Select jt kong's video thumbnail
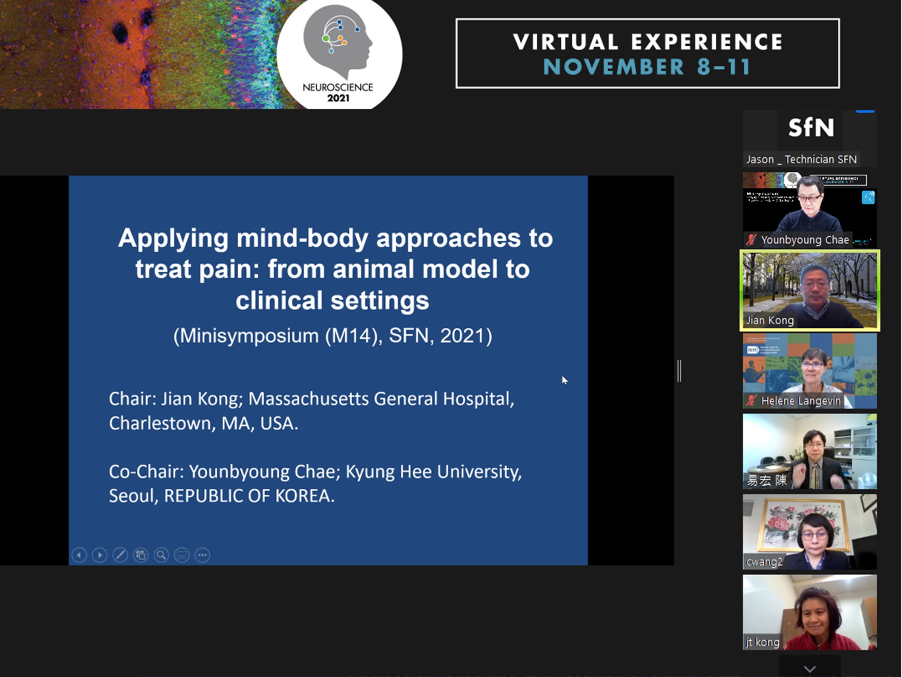 (810, 612)
